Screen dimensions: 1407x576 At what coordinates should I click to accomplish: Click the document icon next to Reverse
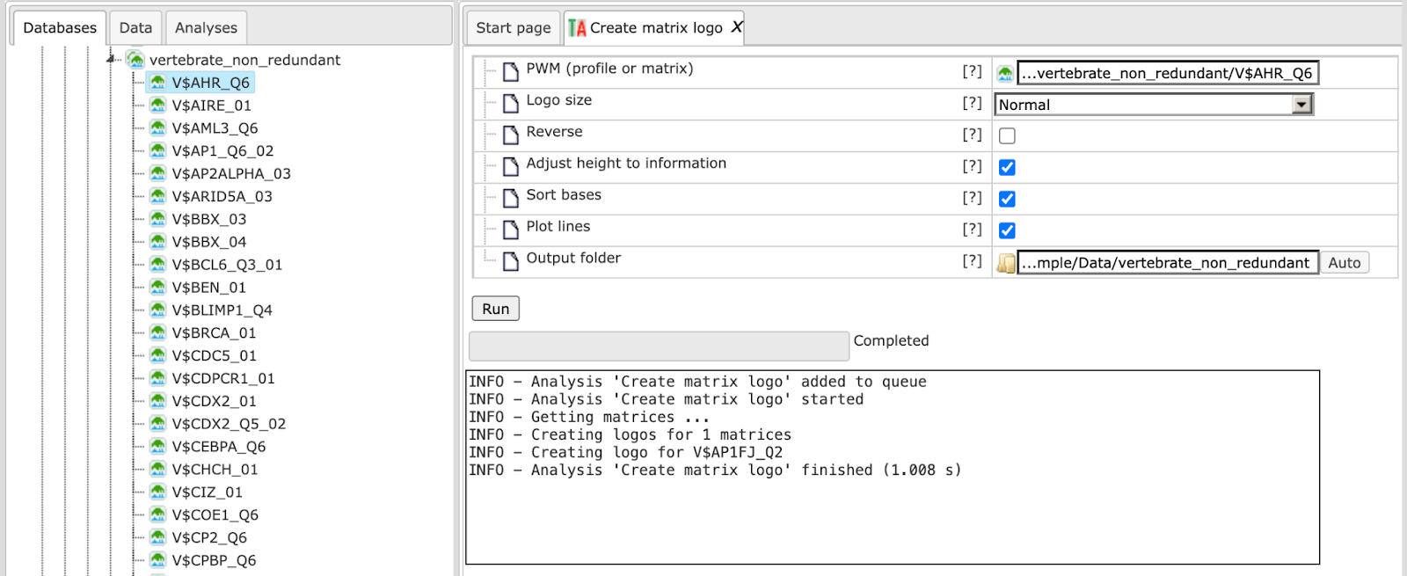pyautogui.click(x=511, y=135)
